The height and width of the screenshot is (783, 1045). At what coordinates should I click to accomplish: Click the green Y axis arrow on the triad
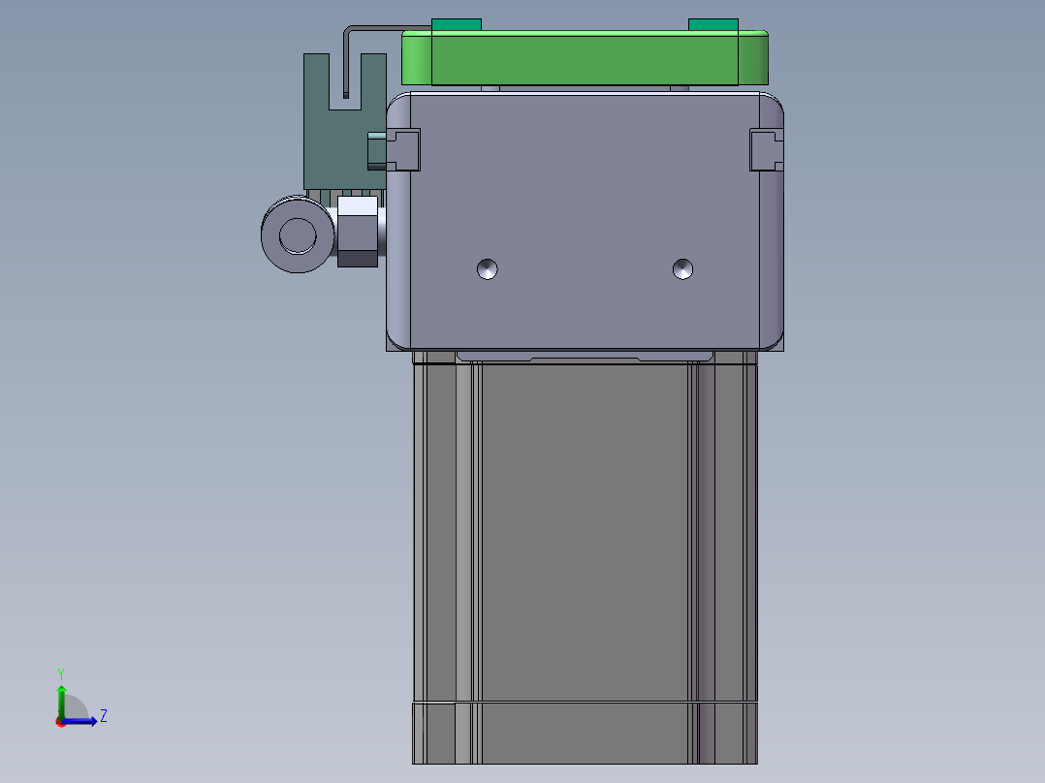pos(61,701)
